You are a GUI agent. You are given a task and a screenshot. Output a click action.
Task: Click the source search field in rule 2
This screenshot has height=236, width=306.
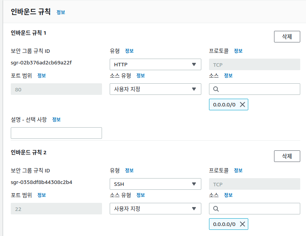[x=254, y=209]
